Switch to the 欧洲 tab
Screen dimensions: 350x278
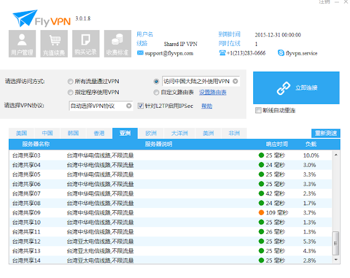pyautogui.click(x=151, y=134)
